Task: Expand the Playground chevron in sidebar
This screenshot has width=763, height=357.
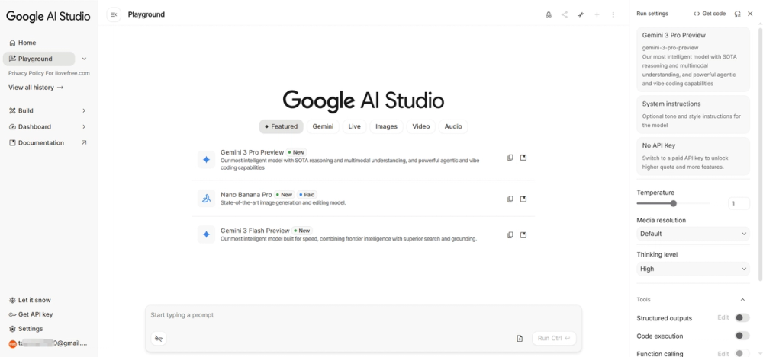Action: click(84, 59)
